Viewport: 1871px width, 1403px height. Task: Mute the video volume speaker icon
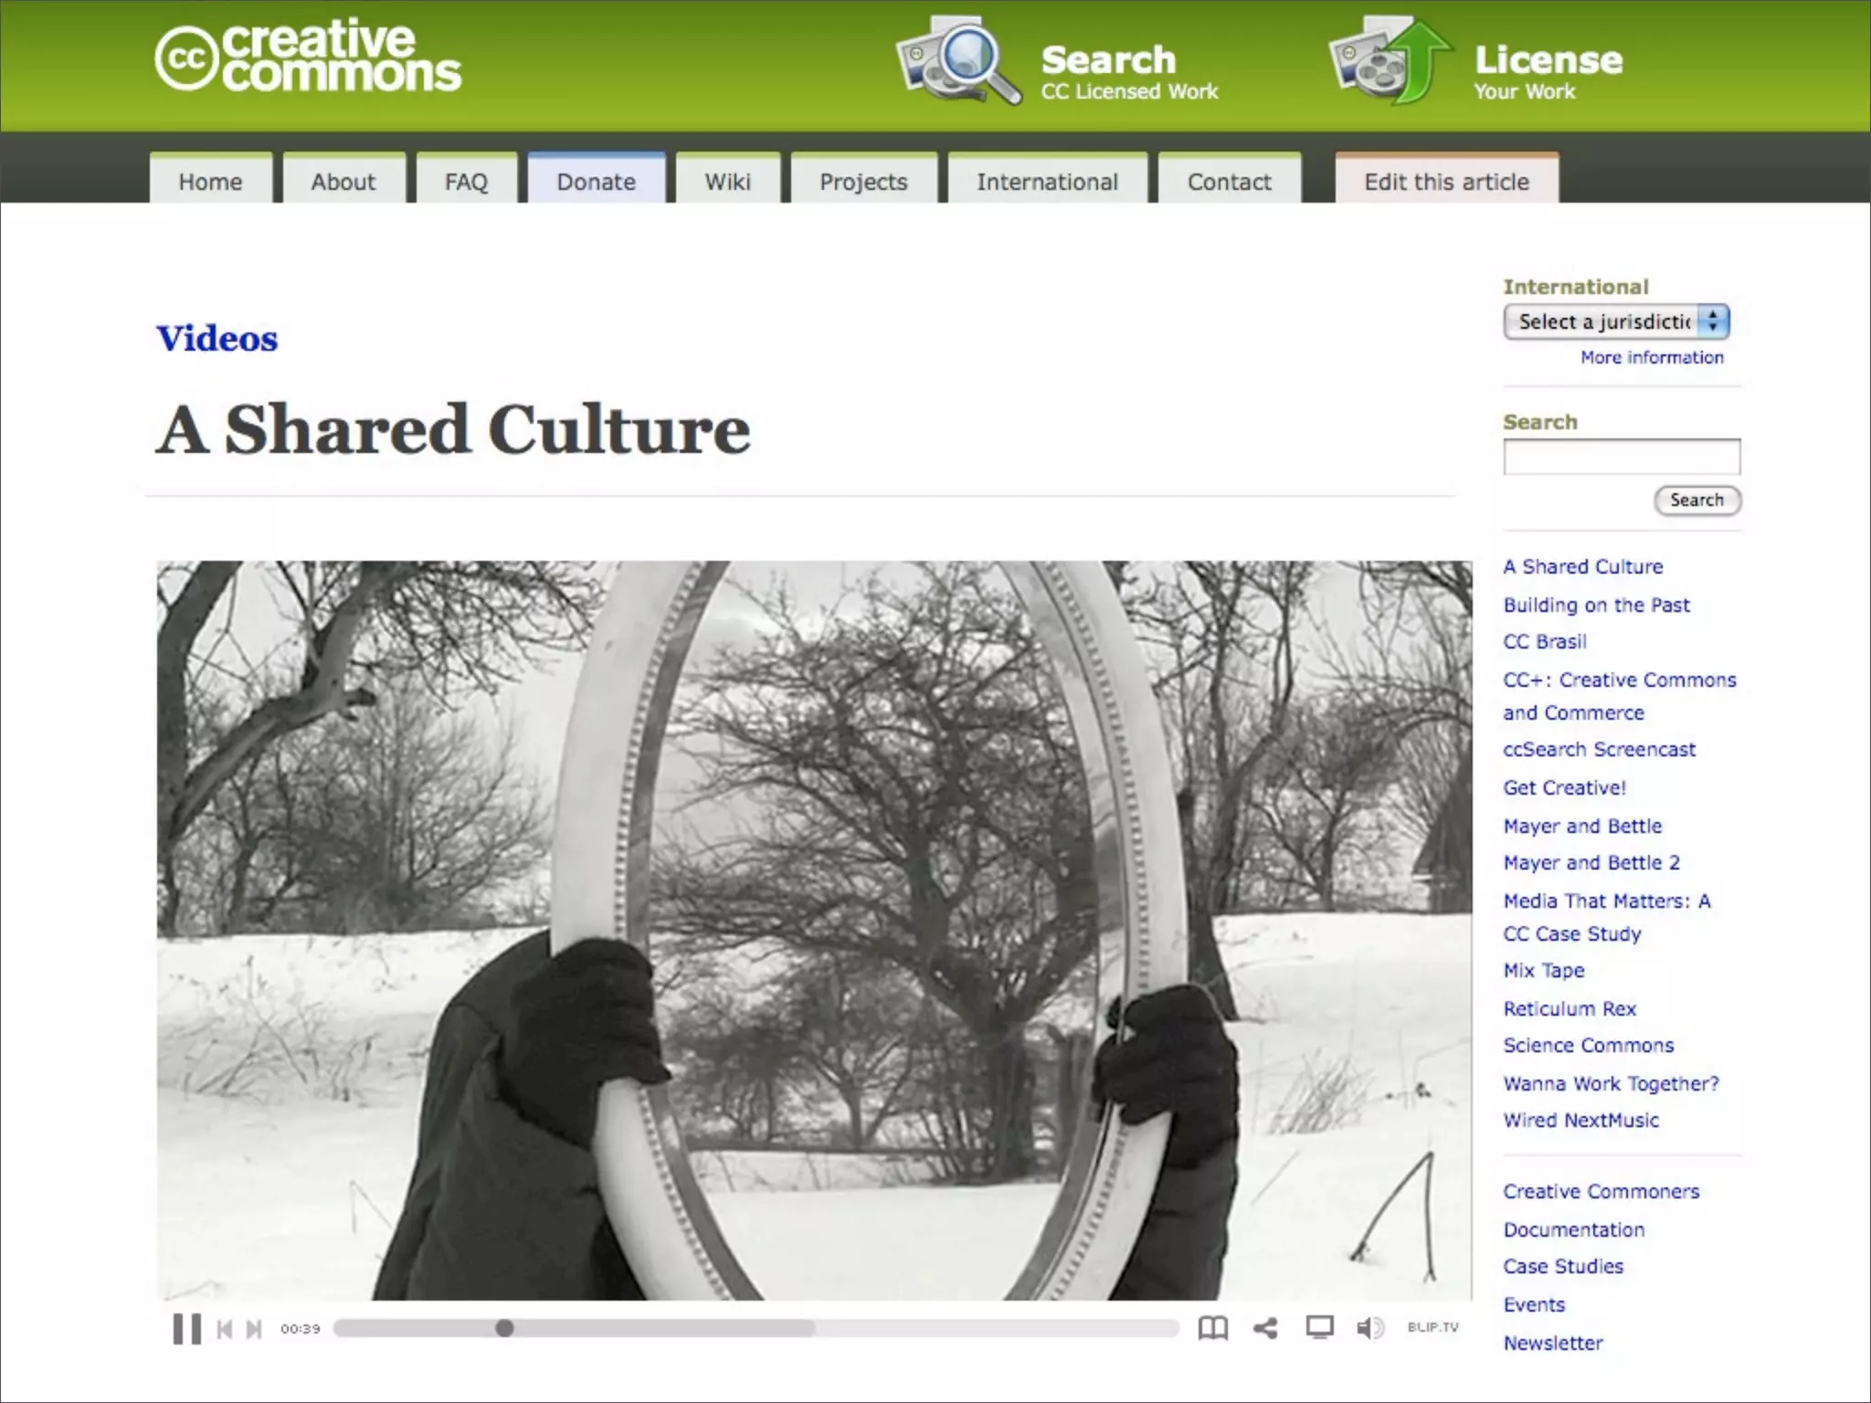pos(1369,1328)
